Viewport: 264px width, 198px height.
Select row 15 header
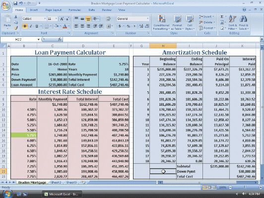(x=3, y=135)
